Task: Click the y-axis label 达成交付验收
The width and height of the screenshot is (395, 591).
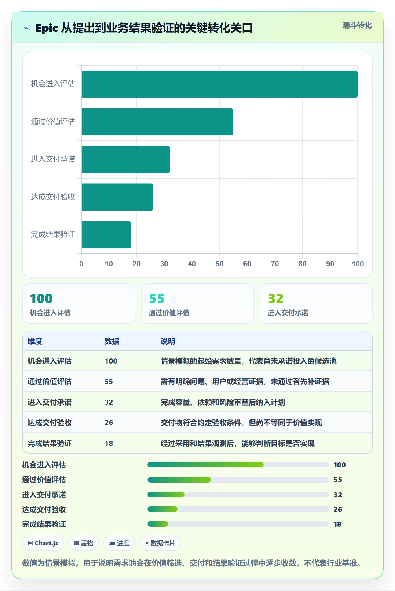Action: click(53, 197)
